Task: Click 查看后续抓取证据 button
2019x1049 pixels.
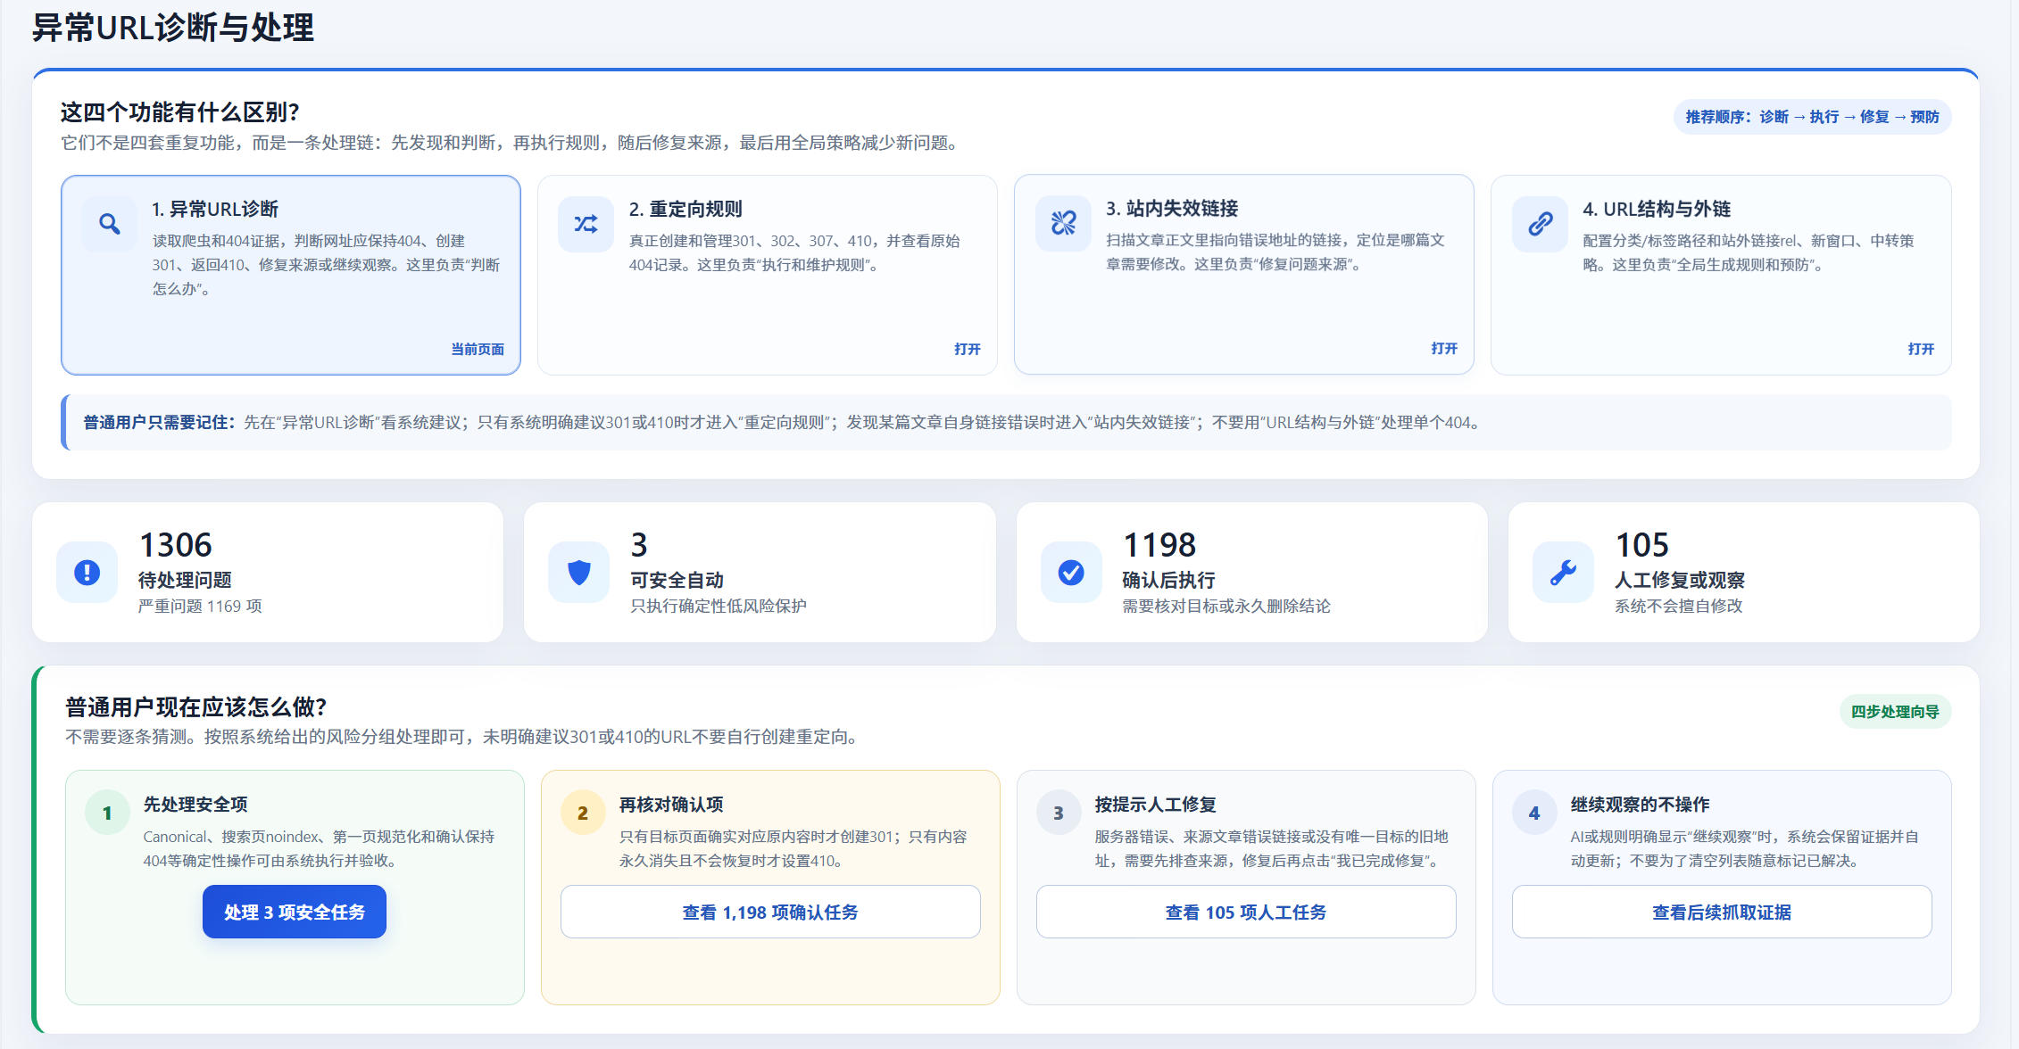Action: [1722, 912]
